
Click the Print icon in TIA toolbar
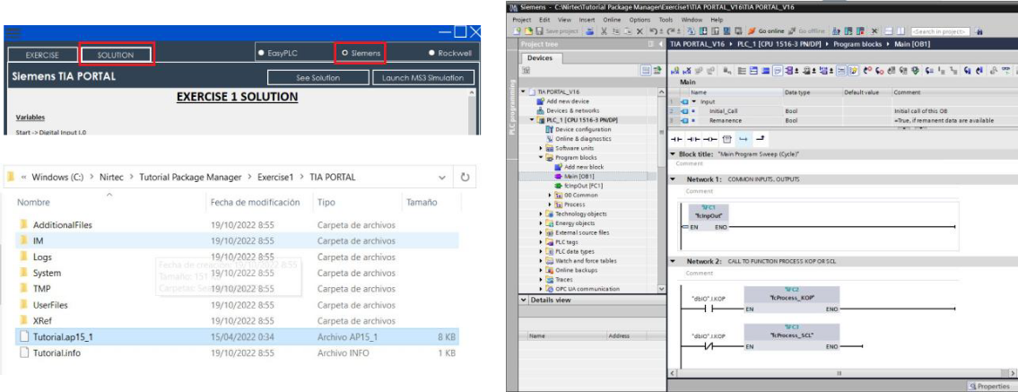(x=589, y=31)
